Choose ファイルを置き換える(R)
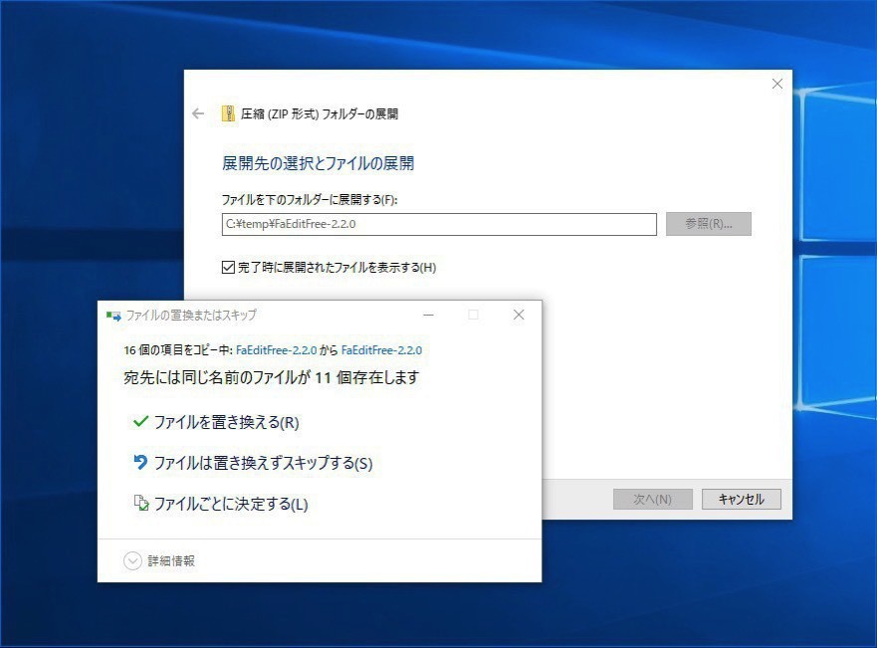This screenshot has width=877, height=648. click(227, 422)
